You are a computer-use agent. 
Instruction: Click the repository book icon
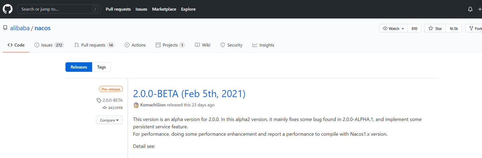point(5,28)
